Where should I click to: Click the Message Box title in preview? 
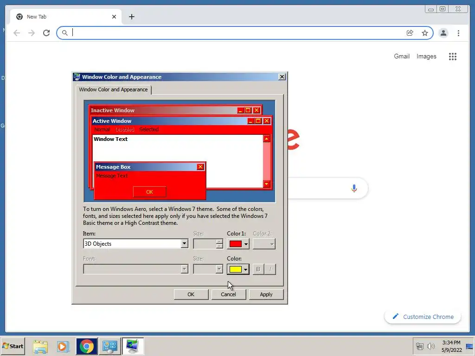(113, 167)
